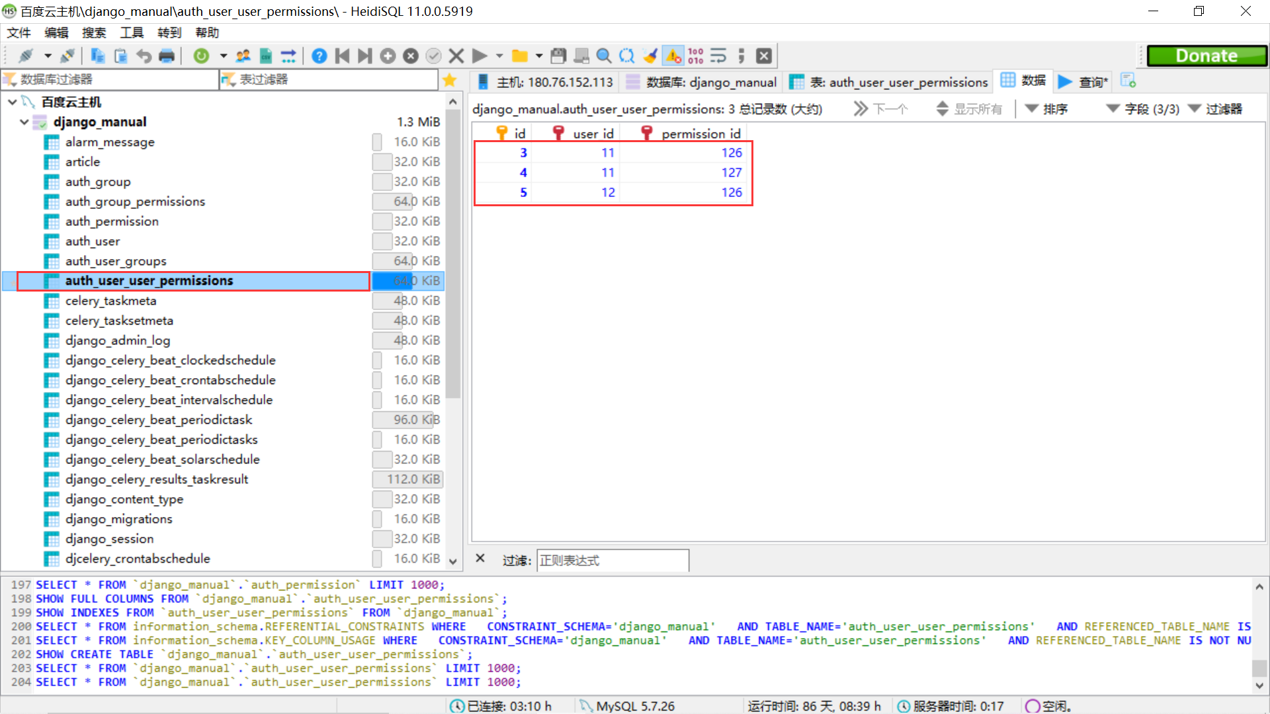The image size is (1270, 714).
Task: Click the delete row circle-x icon
Action: pyautogui.click(x=411, y=56)
